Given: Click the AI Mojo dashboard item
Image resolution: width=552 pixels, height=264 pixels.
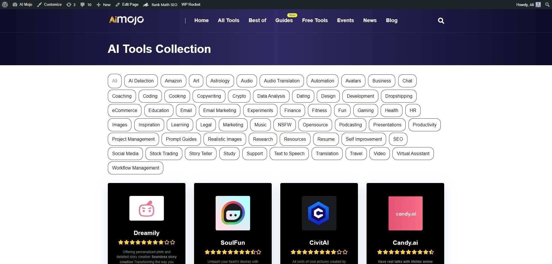Looking at the screenshot, I should click(x=22, y=5).
